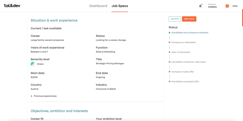Click the 'Career fit' label
Viewport: 243px width, 121px height.
coord(37,119)
